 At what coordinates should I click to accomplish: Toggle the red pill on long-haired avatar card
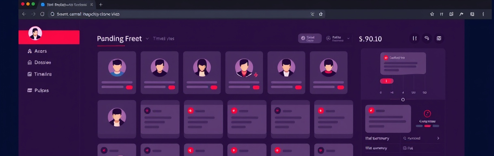tap(214, 87)
